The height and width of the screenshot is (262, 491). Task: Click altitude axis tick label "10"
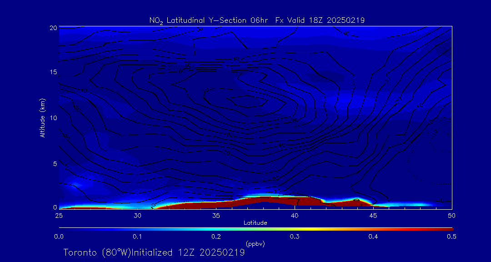(53, 118)
